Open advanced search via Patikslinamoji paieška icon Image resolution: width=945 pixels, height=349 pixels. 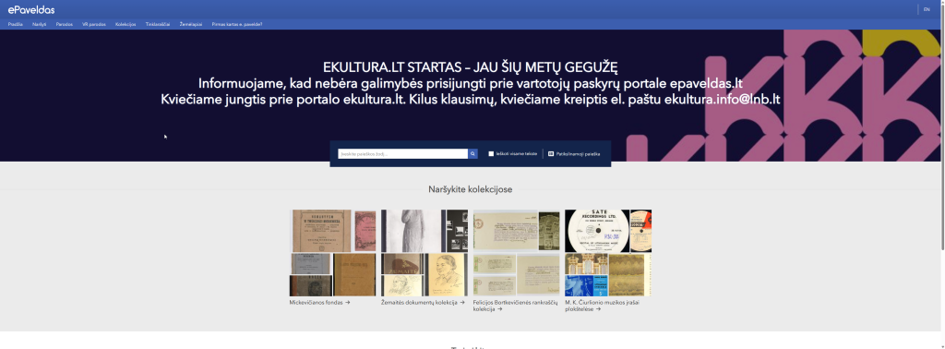pyautogui.click(x=551, y=153)
